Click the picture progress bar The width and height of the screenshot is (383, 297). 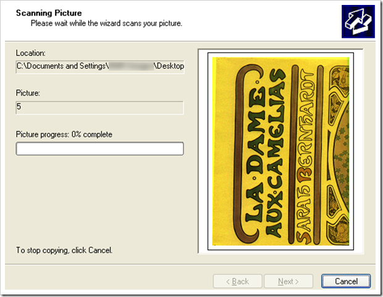pos(99,149)
